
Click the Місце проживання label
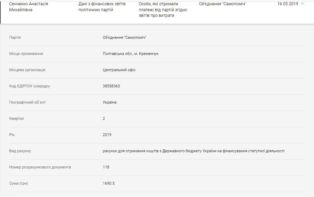[x=26, y=54]
